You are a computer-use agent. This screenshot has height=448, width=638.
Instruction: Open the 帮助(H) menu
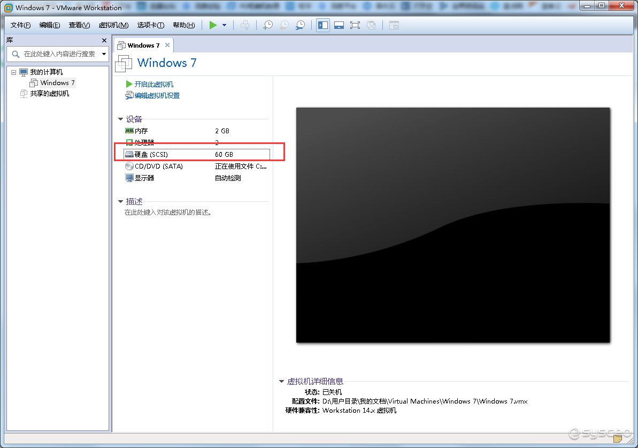point(184,25)
